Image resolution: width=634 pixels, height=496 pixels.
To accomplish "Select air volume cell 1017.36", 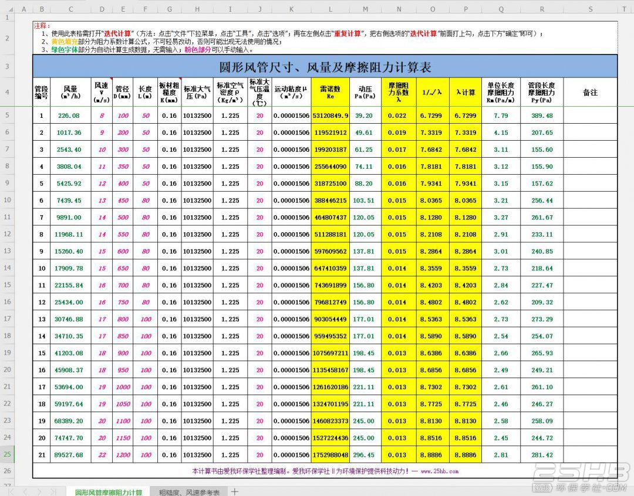I will coord(71,133).
